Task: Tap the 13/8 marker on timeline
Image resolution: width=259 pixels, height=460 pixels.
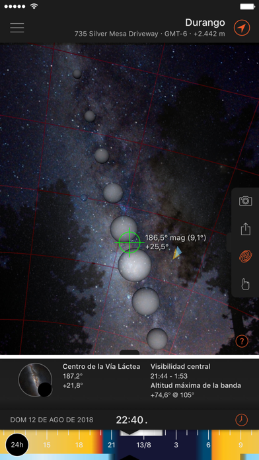Action: click(143, 445)
